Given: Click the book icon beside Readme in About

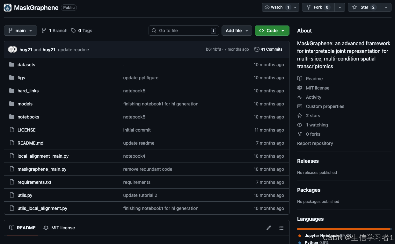Looking at the screenshot, I should (300, 79).
